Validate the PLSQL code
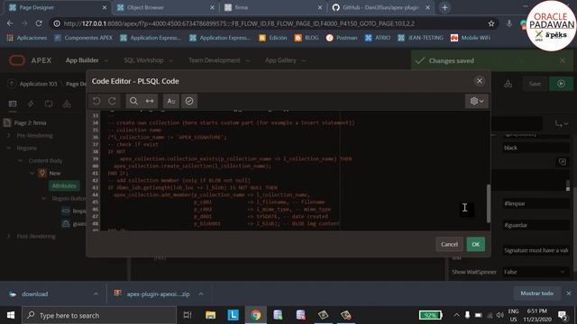This screenshot has width=577, height=324. click(189, 101)
